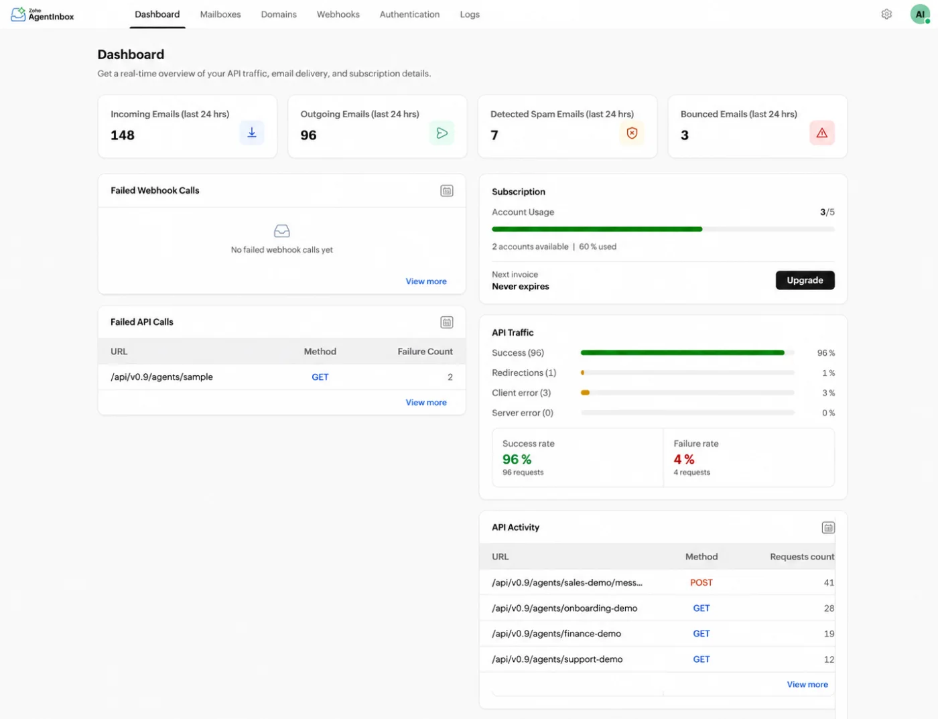Click the POST method for sales-demo
938x719 pixels.
pyautogui.click(x=701, y=583)
